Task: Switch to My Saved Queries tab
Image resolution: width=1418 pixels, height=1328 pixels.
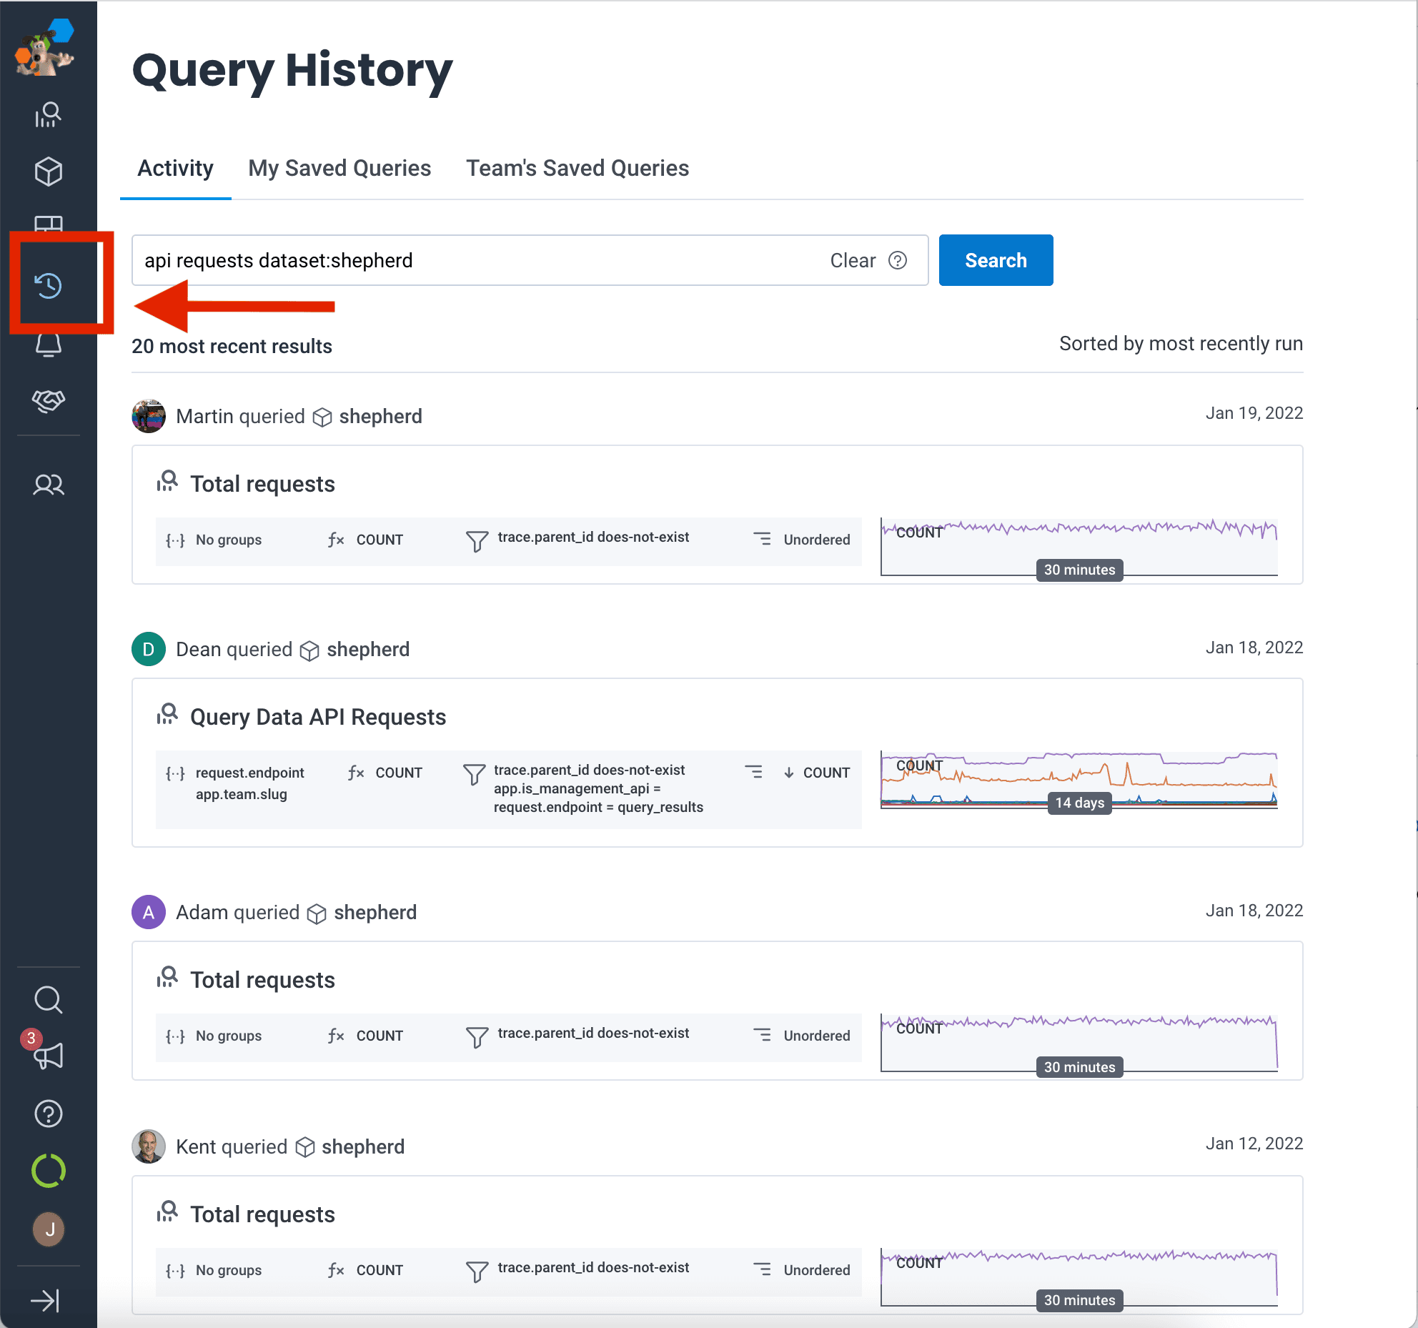Action: [x=339, y=168]
